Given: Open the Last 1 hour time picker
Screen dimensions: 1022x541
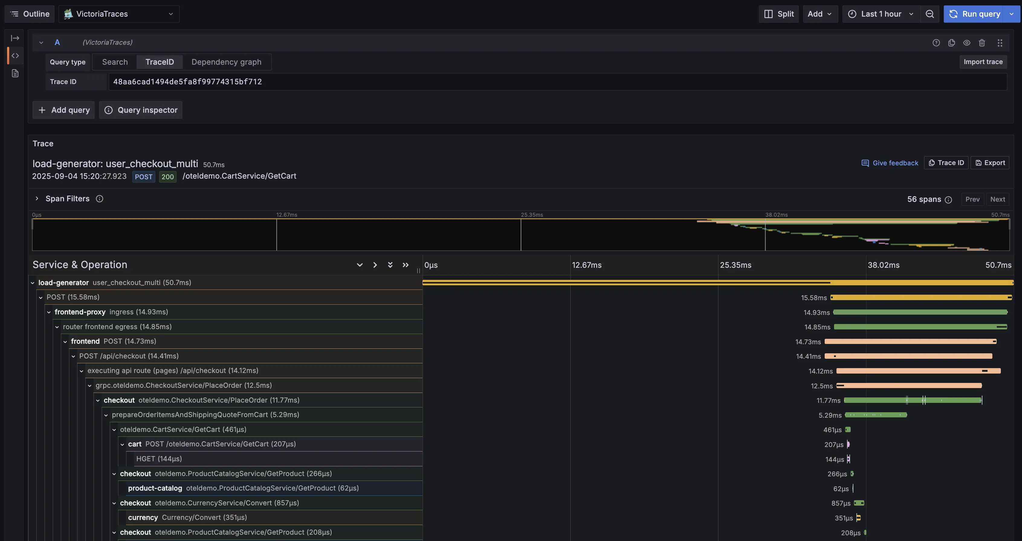Looking at the screenshot, I should (x=881, y=14).
